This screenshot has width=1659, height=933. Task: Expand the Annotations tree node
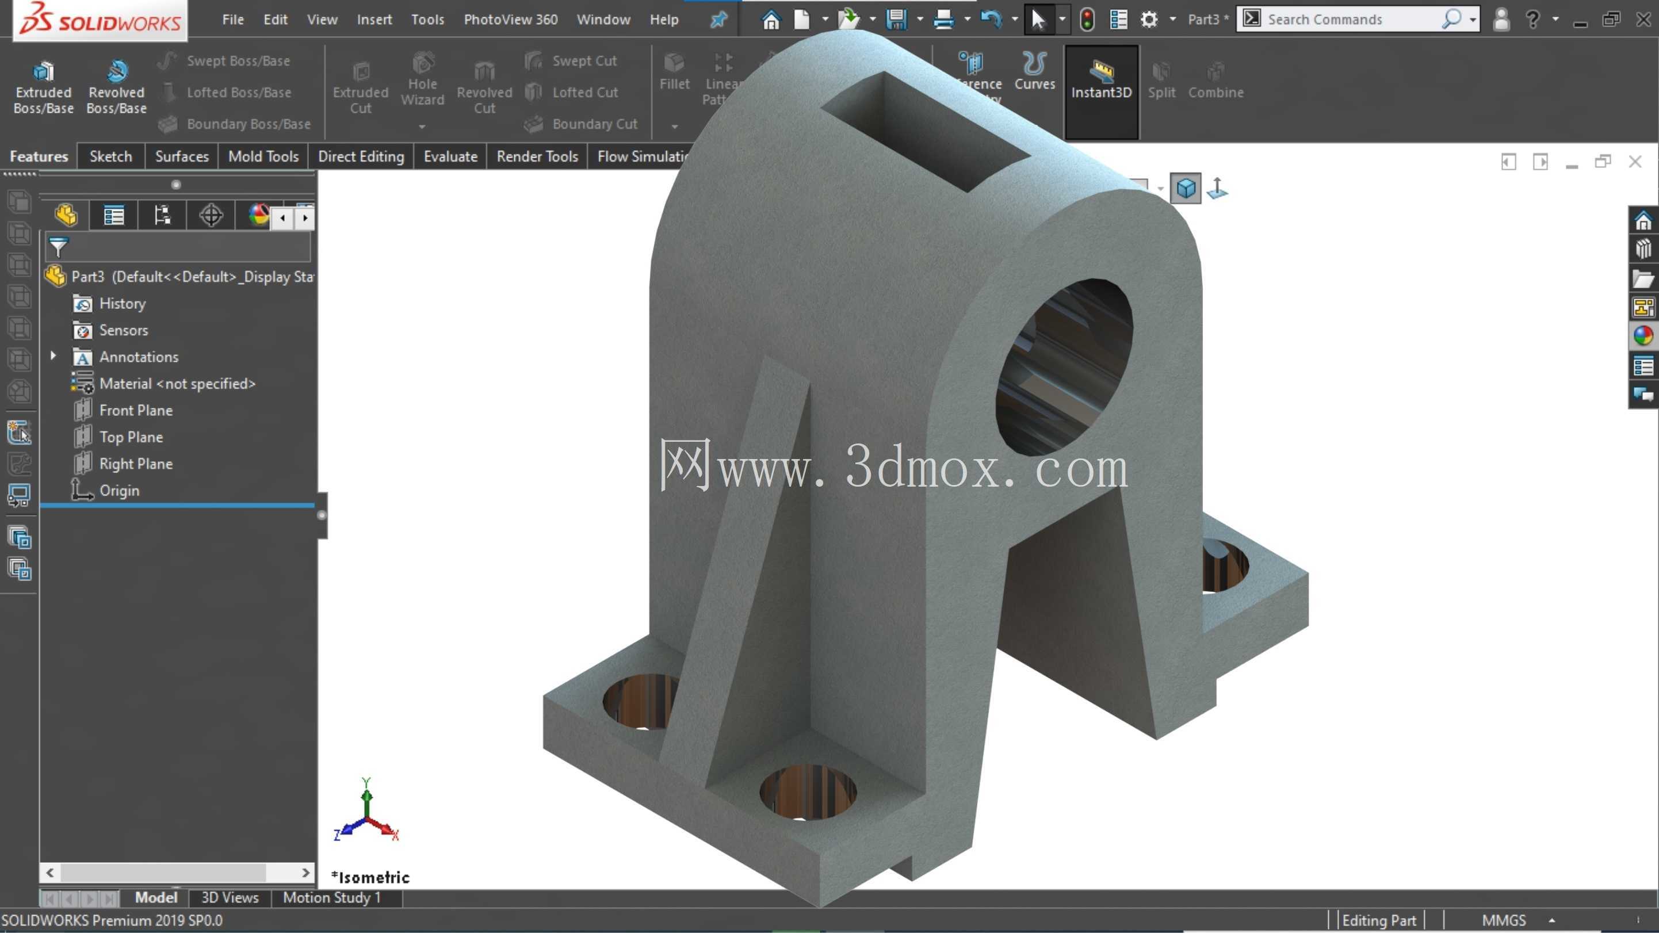53,356
